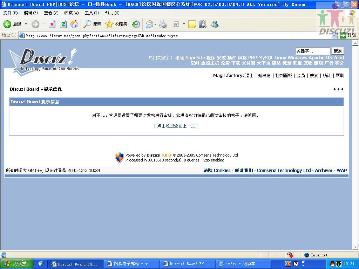Click the Internet Explorer quick launch icon
Screen dimensions: 359x269
point(41,264)
